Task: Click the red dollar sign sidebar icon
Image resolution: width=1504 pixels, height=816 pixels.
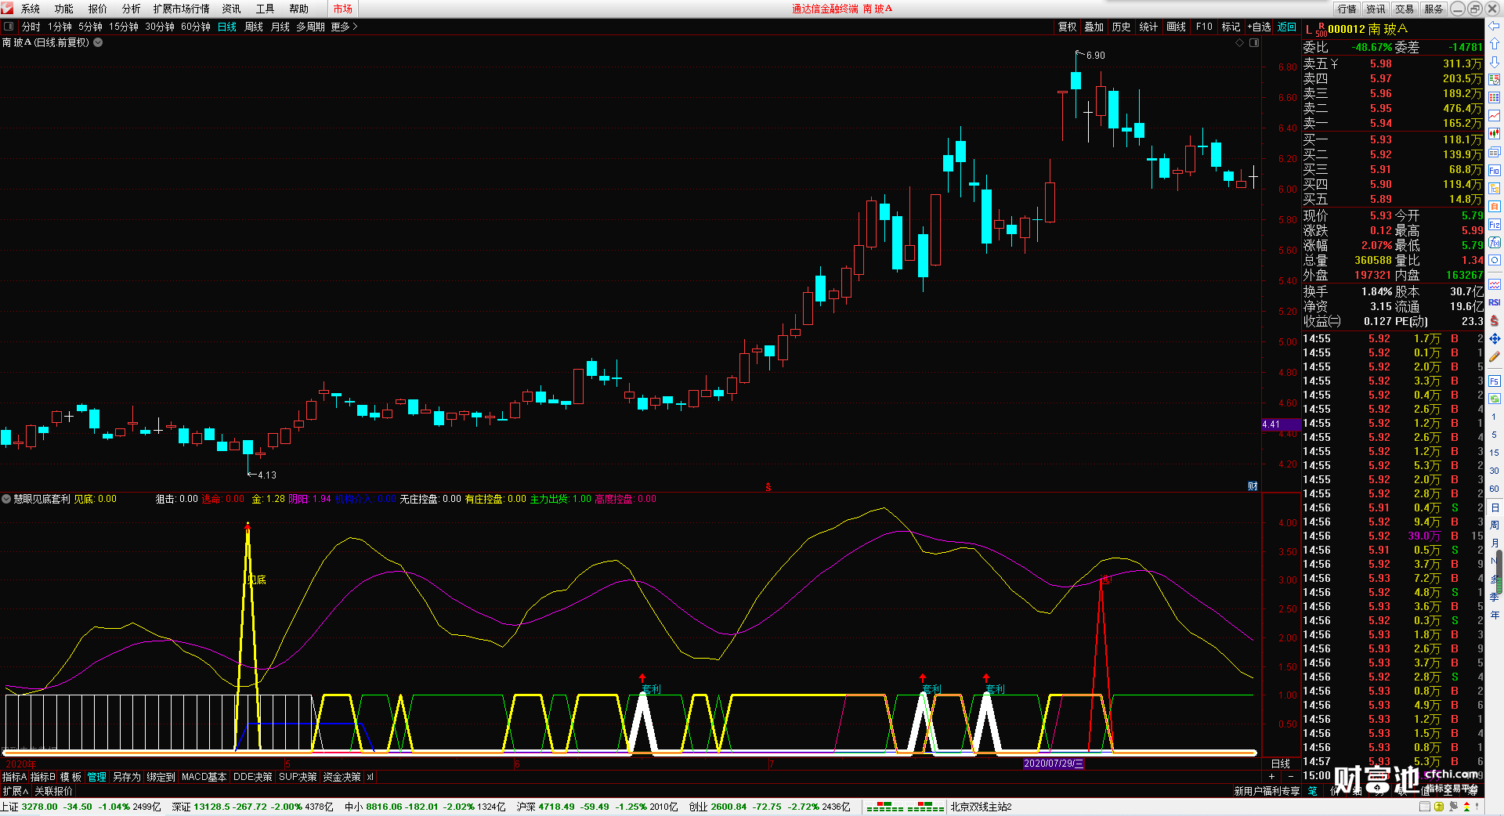Action: point(1495,320)
